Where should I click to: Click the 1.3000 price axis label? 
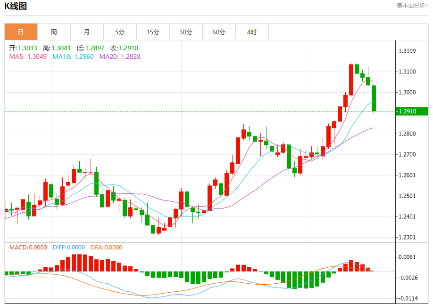click(407, 92)
